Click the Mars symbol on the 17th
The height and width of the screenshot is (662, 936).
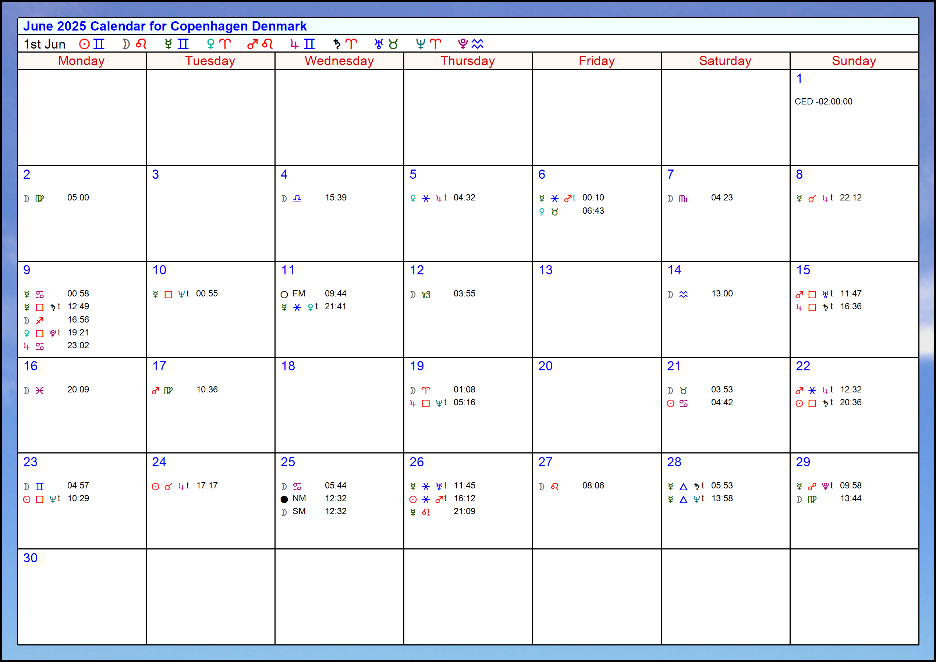155,391
